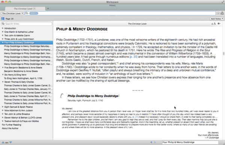
Task: Expand One Martin & Katharina Luther
Action: pyautogui.click(x=3, y=32)
